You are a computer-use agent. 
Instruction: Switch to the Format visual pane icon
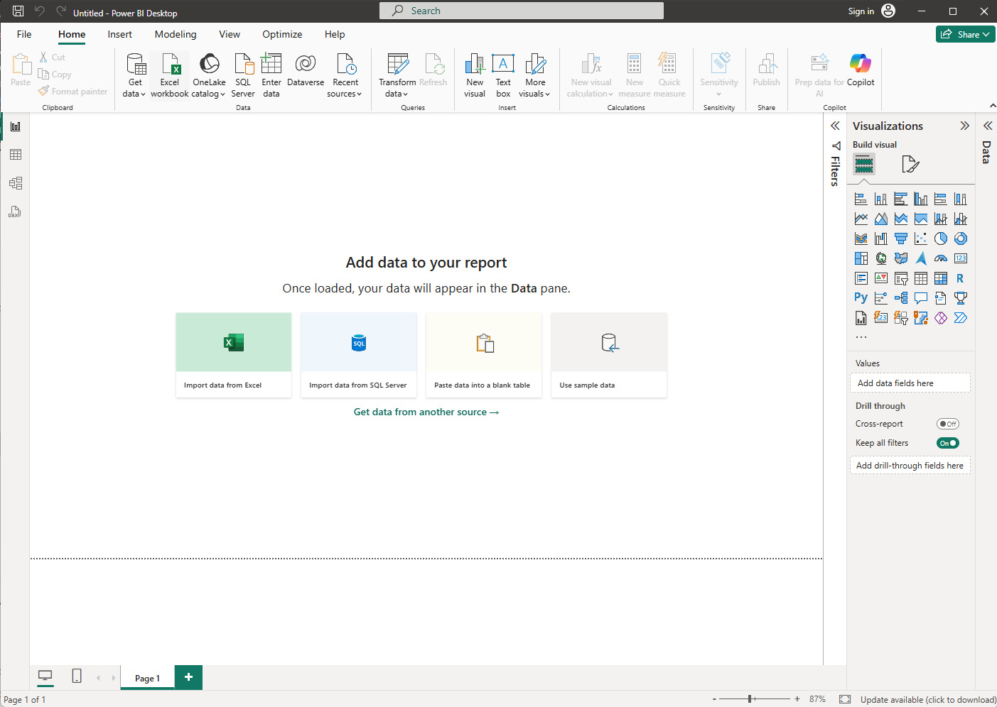[910, 165]
